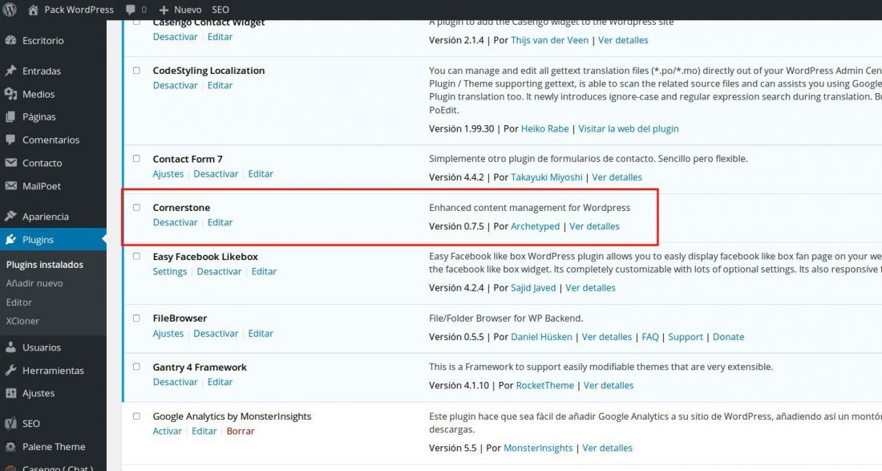Click Editar under Cornerstone
882x471 pixels.
[x=220, y=222]
